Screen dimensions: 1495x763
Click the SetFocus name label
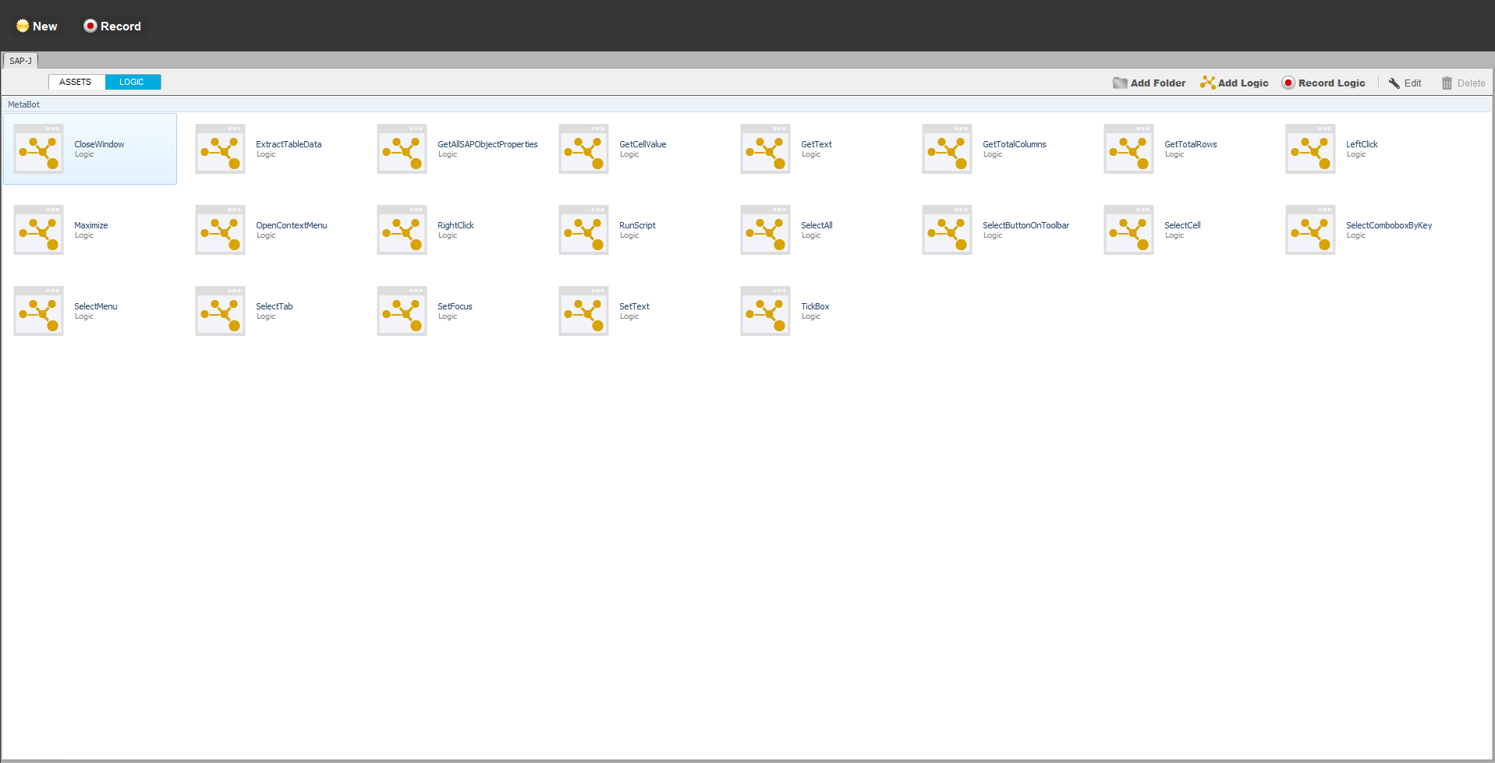point(455,306)
